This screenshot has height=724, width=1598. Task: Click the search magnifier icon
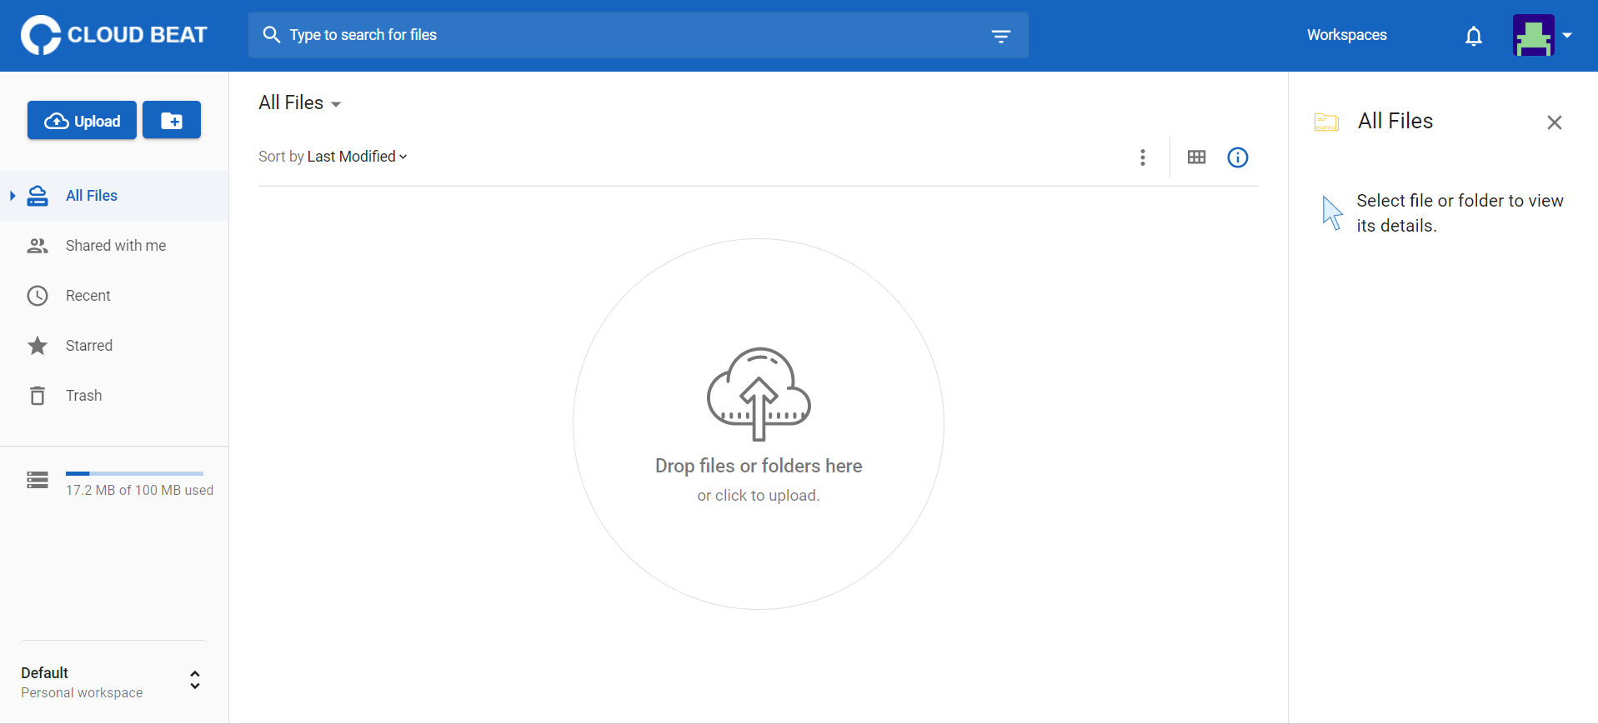point(271,35)
